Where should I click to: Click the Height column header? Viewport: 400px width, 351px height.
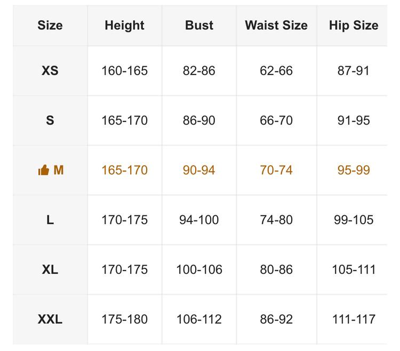(x=124, y=25)
